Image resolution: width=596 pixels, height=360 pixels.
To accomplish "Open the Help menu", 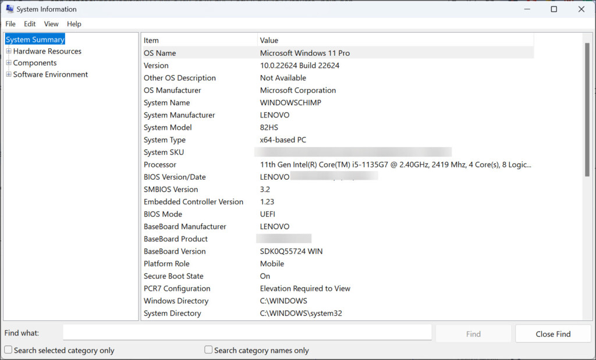I will coord(74,24).
